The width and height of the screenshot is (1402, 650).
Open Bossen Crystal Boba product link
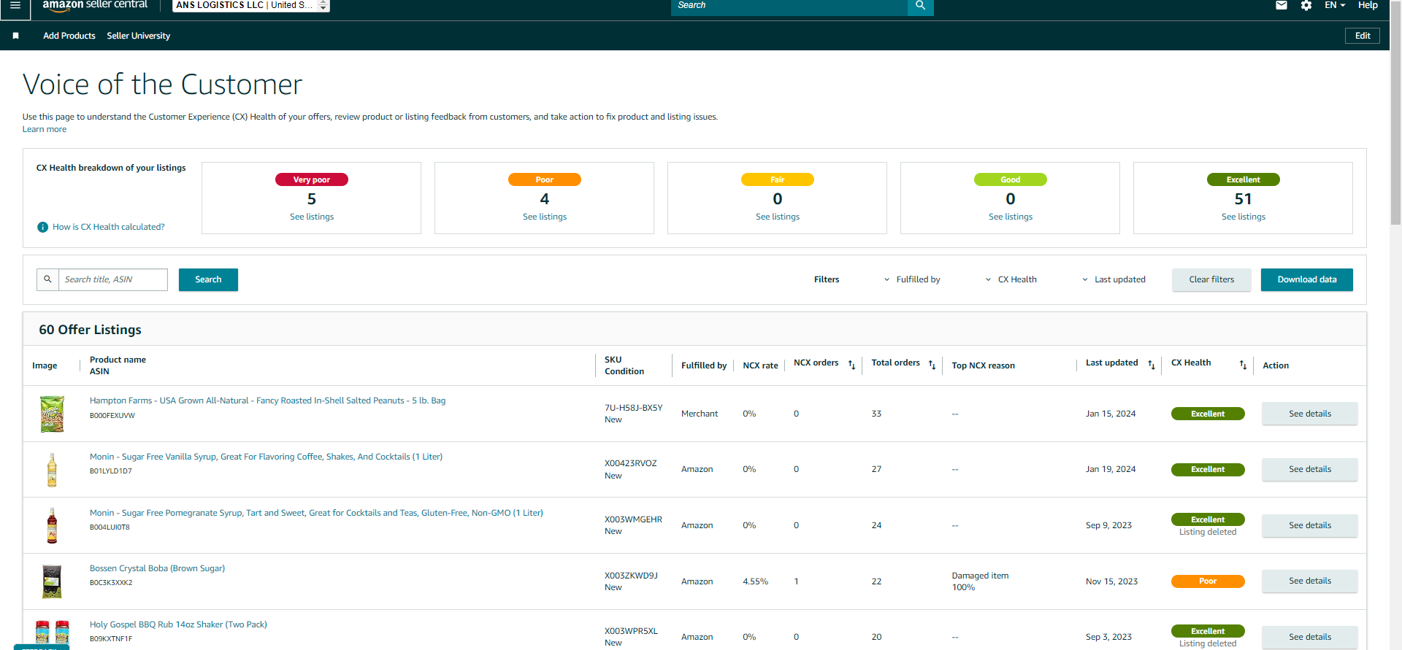click(157, 568)
